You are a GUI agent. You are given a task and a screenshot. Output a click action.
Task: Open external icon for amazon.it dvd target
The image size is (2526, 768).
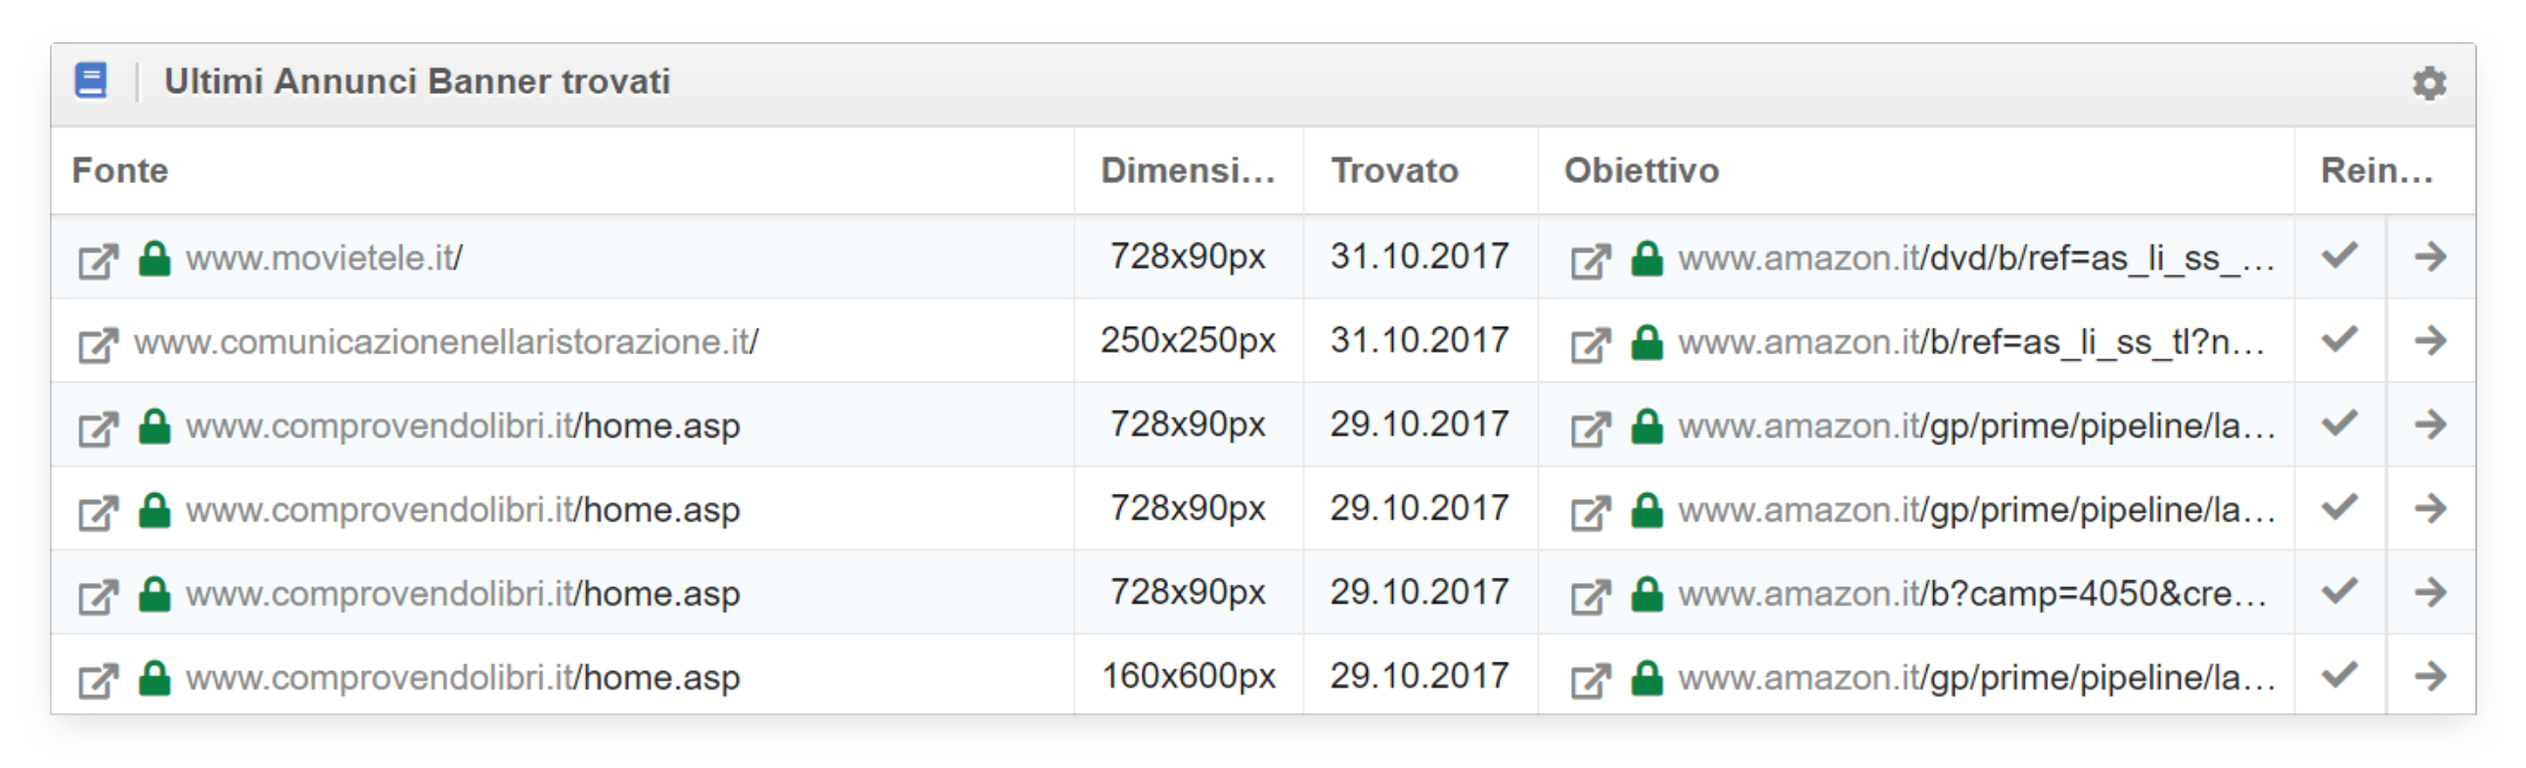tap(1590, 260)
